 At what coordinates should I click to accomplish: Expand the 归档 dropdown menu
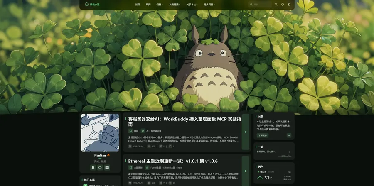159,5
